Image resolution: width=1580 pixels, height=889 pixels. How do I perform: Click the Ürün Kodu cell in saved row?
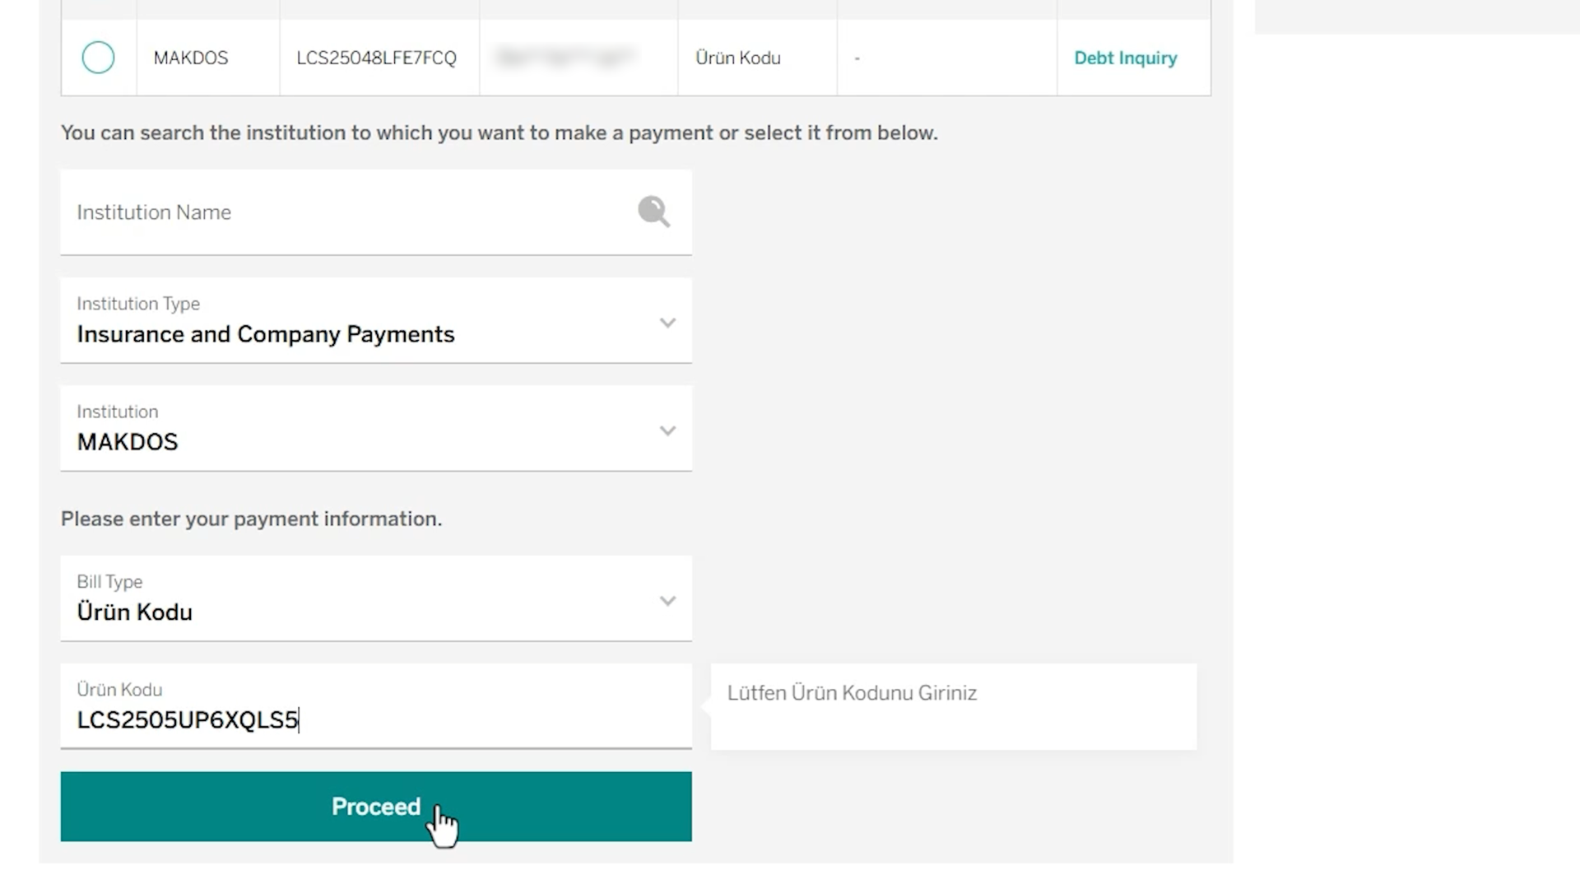click(738, 58)
